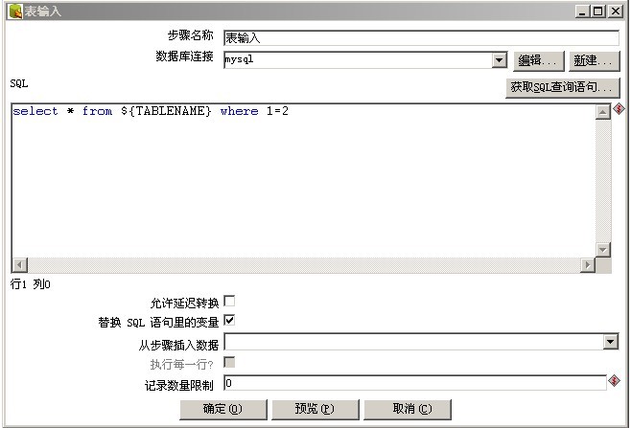Click the SQL editor scroll right arrow
631x428 pixels.
588,265
